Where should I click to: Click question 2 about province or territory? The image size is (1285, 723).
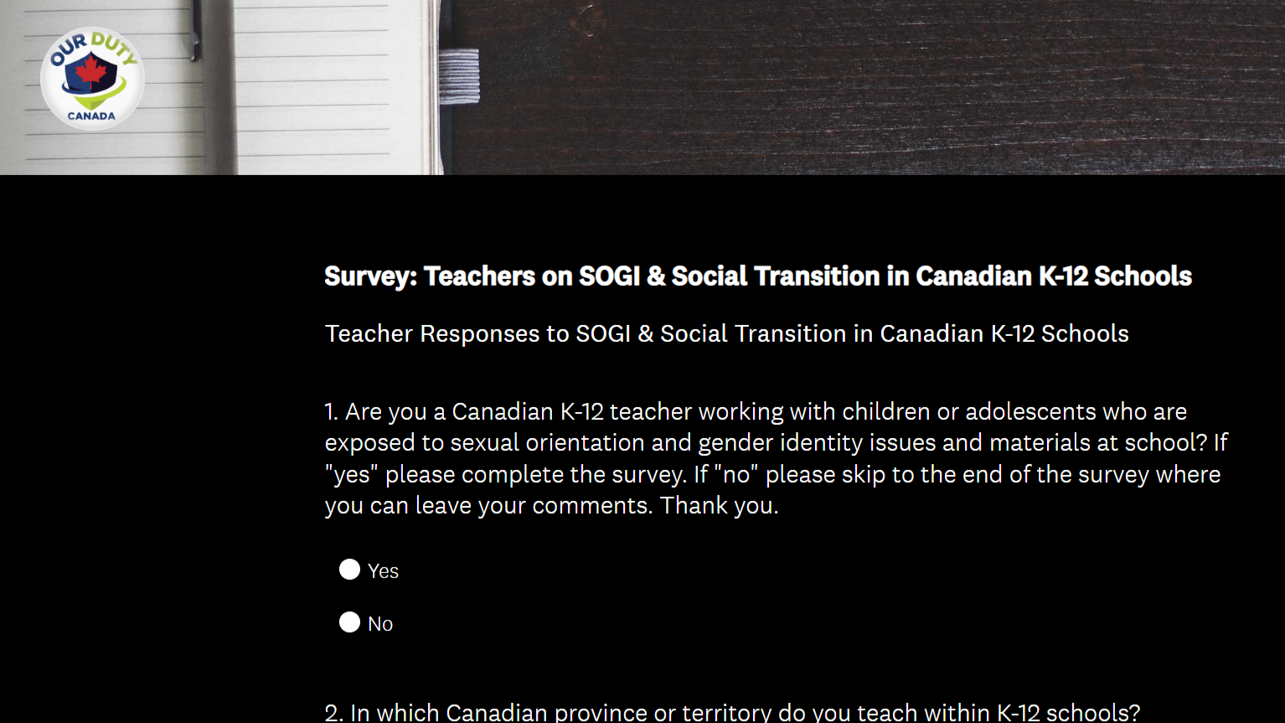732,712
